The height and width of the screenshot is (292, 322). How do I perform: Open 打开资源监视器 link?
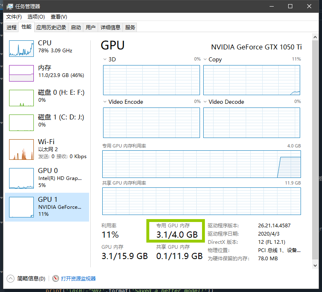[78, 278]
